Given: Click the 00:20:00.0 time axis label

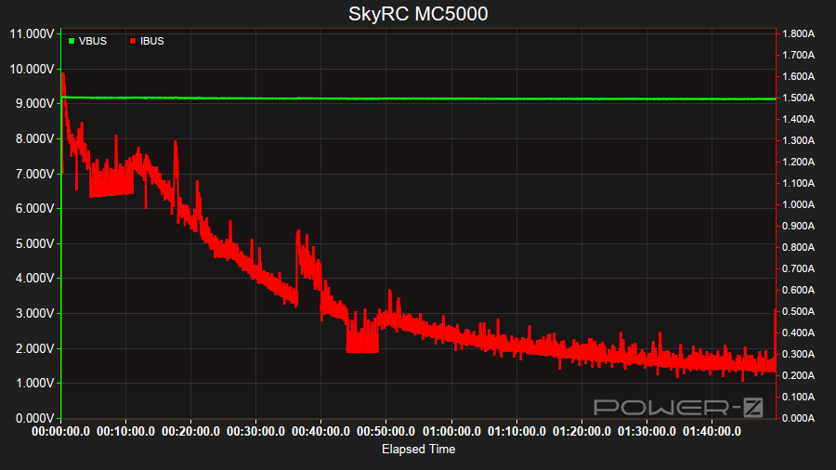Looking at the screenshot, I should point(190,432).
